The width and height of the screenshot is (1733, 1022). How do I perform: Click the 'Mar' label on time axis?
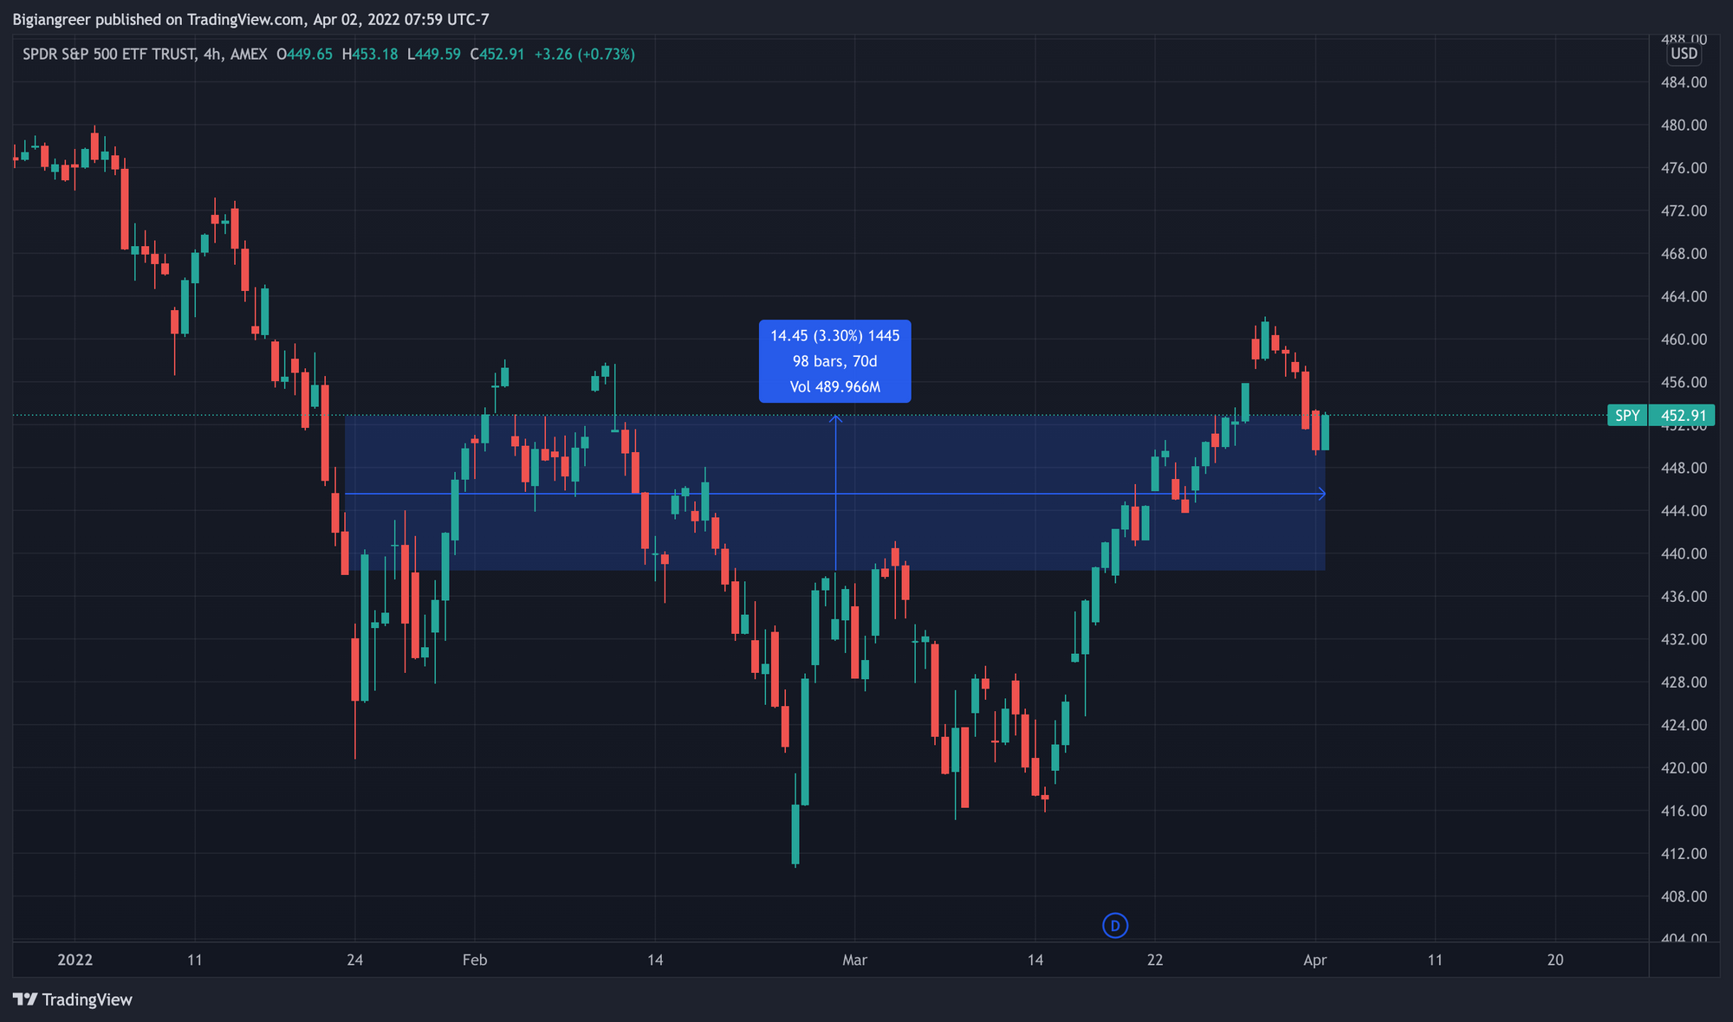854,960
